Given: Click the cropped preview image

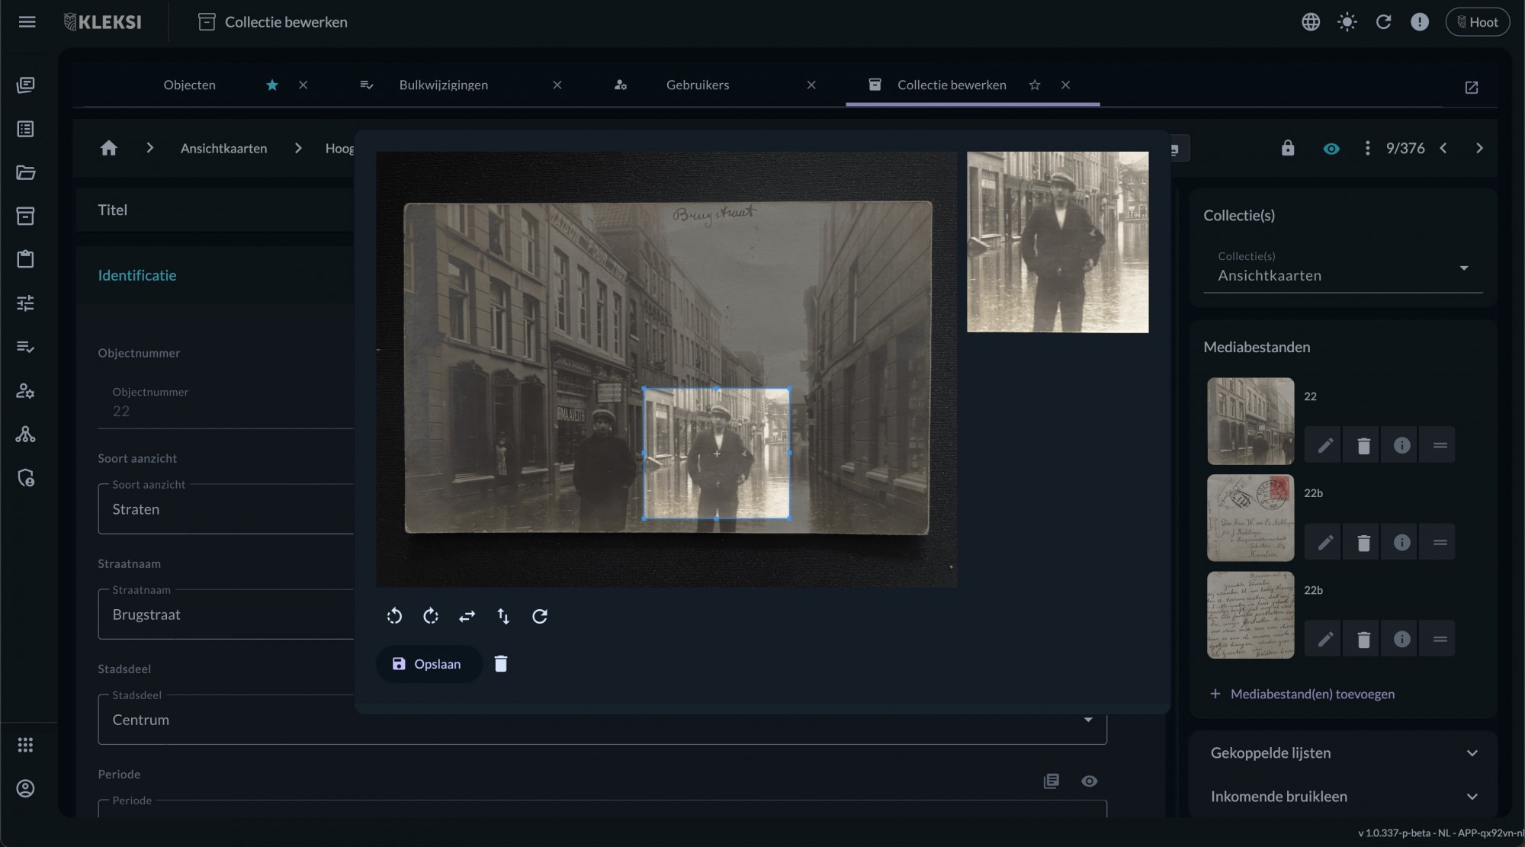Looking at the screenshot, I should click(1058, 242).
